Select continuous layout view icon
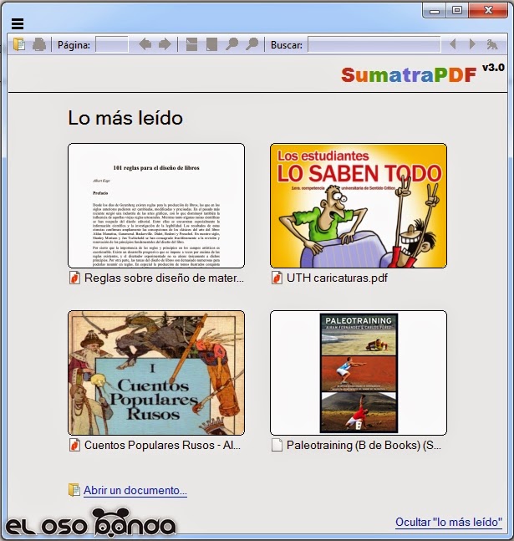514x541 pixels. (x=191, y=44)
